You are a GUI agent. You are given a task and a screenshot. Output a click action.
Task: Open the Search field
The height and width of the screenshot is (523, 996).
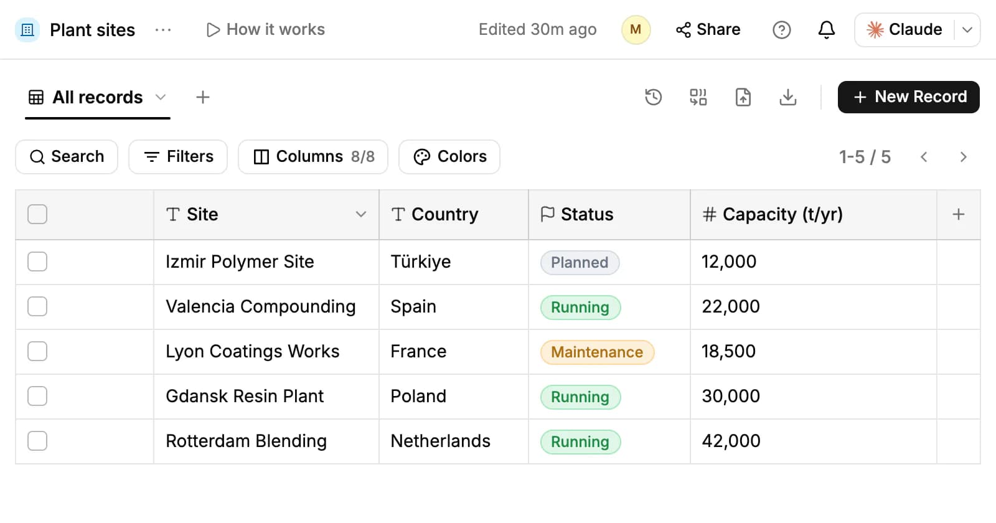[x=67, y=157]
